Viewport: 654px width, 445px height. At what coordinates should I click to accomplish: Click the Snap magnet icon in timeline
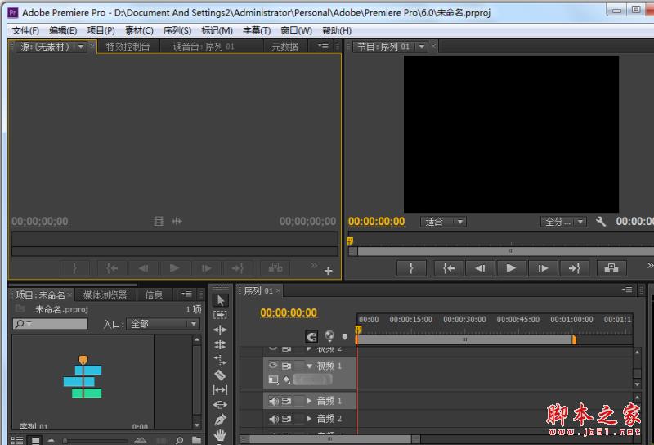tap(311, 336)
